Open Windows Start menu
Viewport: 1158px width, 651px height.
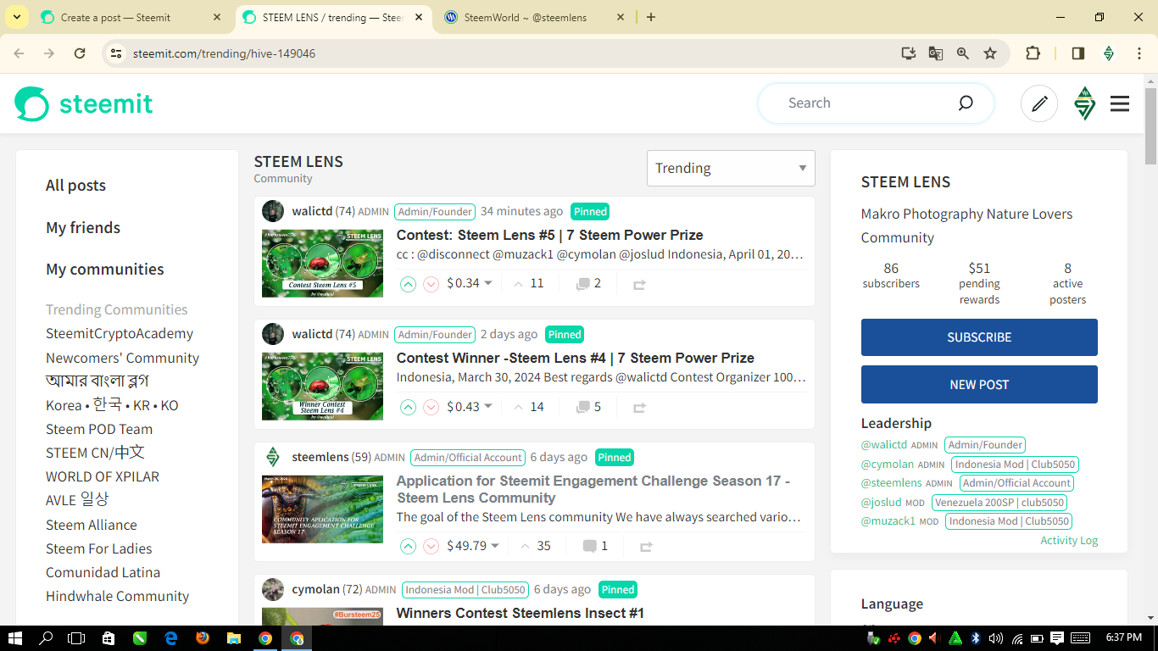coord(15,637)
